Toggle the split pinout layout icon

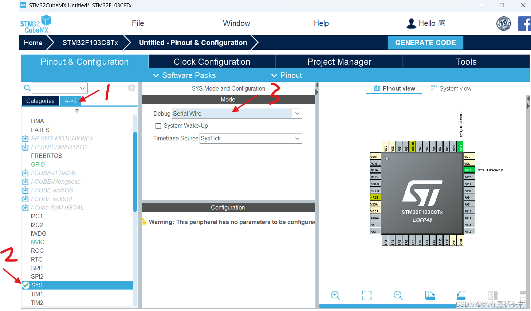click(x=492, y=295)
